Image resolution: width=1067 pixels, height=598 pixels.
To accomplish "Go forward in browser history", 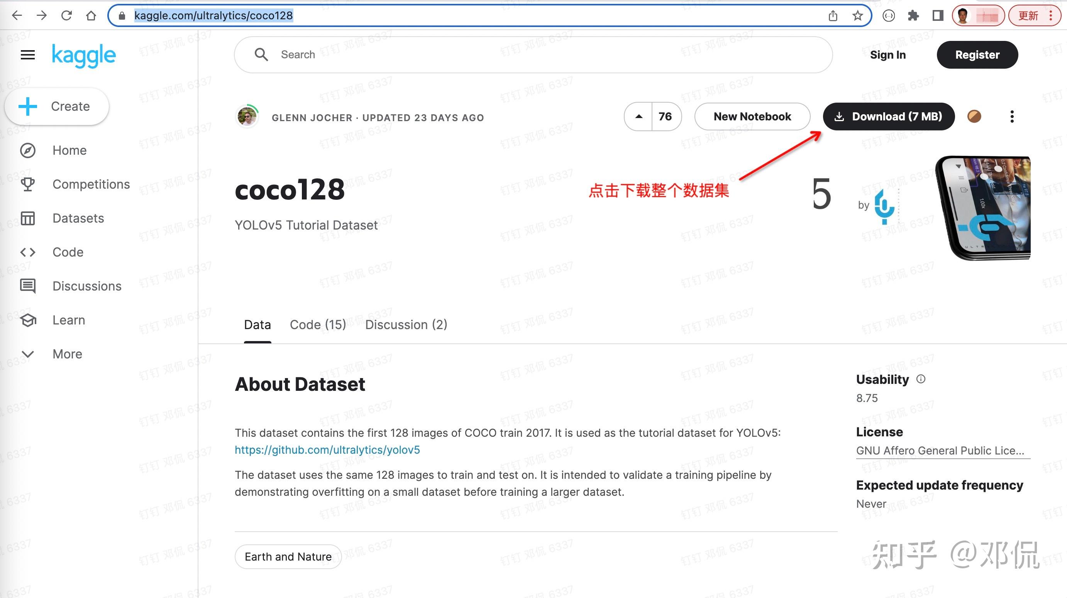I will tap(41, 16).
